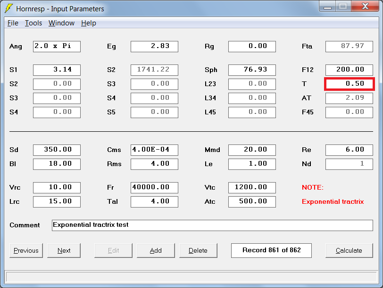Click the Cms field showing 4.00E-04

[x=154, y=150]
